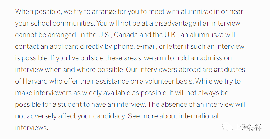270x139 pixels.
Task: Click the WeChat logo watermark icon
Action: [x=228, y=127]
